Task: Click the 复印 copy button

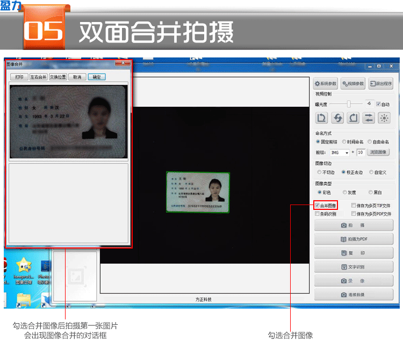Action: (354, 253)
